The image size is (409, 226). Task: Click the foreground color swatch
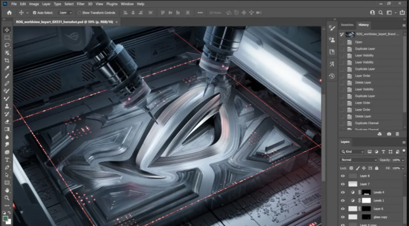pos(5,218)
